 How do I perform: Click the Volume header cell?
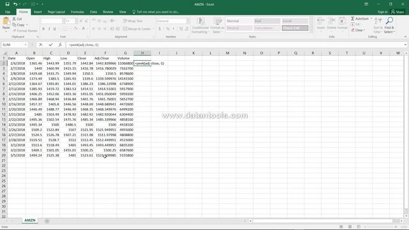pos(125,58)
